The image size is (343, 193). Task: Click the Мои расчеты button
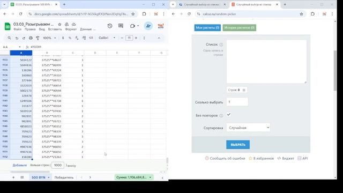207,28
